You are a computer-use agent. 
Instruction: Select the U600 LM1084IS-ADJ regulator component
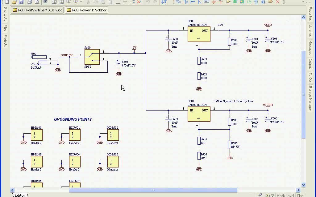[199, 34]
